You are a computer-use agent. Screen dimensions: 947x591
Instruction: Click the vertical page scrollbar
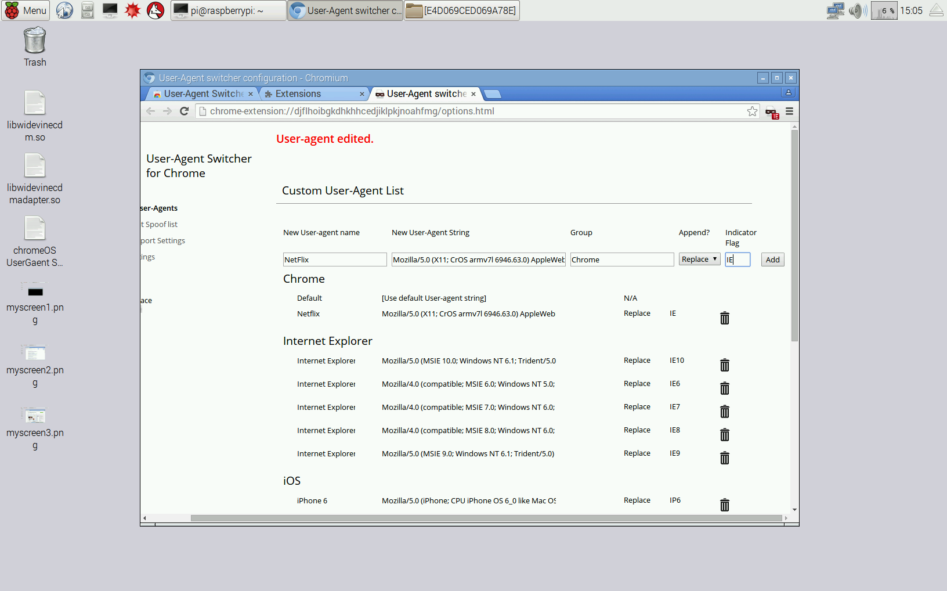[794, 236]
